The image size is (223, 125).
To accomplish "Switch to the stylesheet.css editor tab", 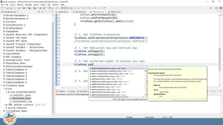I will pyautogui.click(x=62, y=12).
